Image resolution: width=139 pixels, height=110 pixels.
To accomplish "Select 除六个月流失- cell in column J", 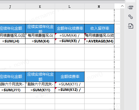I will pyautogui.click(x=12, y=85).
